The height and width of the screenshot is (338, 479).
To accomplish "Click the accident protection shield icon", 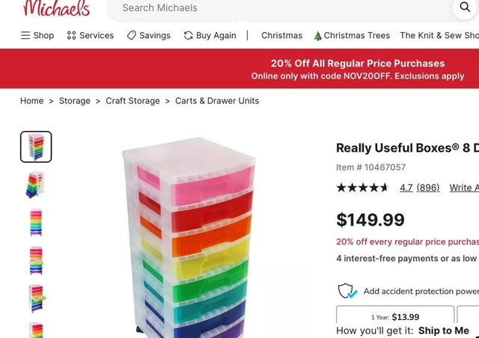I will [347, 291].
